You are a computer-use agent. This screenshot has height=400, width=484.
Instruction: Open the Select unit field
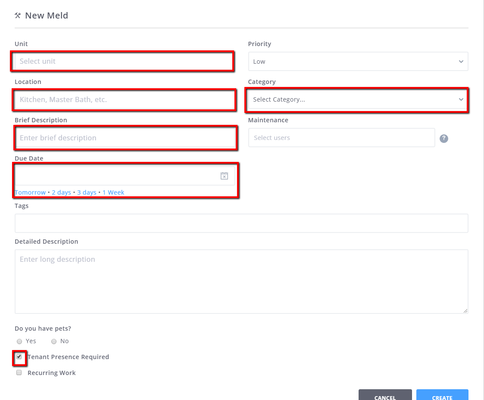[122, 61]
